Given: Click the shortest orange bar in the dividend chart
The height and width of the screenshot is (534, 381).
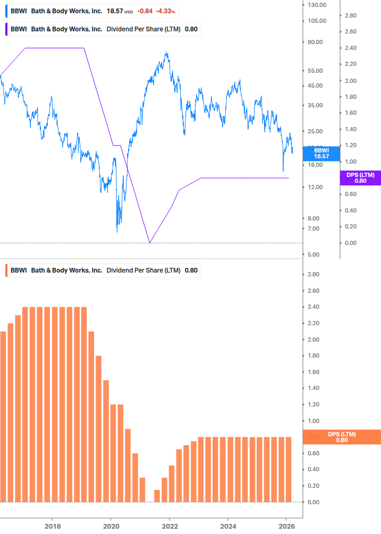Looking at the screenshot, I should (157, 496).
